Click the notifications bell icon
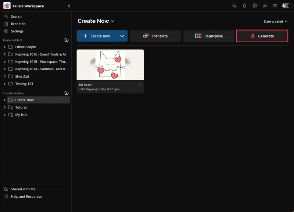 click(x=244, y=6)
